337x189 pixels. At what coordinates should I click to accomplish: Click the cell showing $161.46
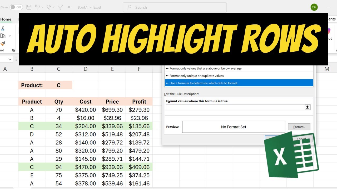(139, 183)
